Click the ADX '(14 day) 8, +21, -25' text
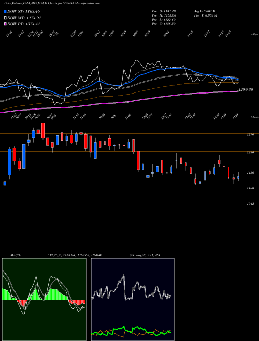 [145, 255]
